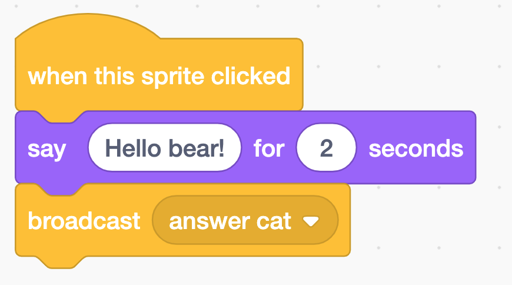512x285 pixels.
Task: Click the "say" label on the purple block
Action: (47, 148)
